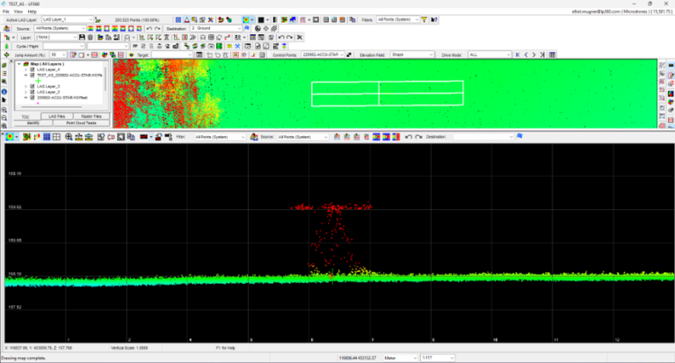Click profile toolbar blue grid icon
675x363 pixels.
pos(47,137)
